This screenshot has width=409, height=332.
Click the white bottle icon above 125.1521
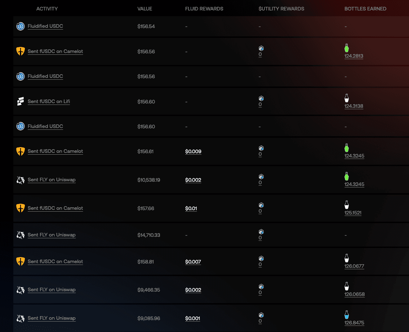347,205
